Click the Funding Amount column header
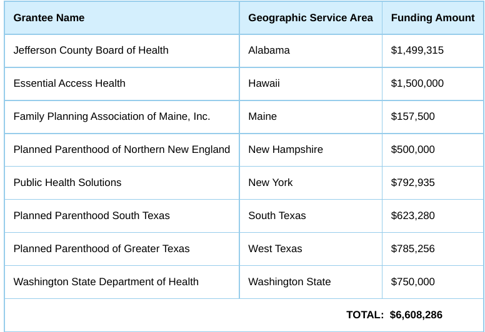This screenshot has width=485, height=332. pos(432,18)
